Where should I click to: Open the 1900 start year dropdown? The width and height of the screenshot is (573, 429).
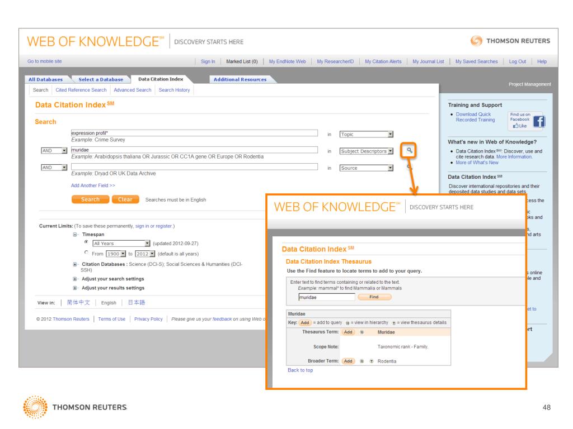point(123,254)
